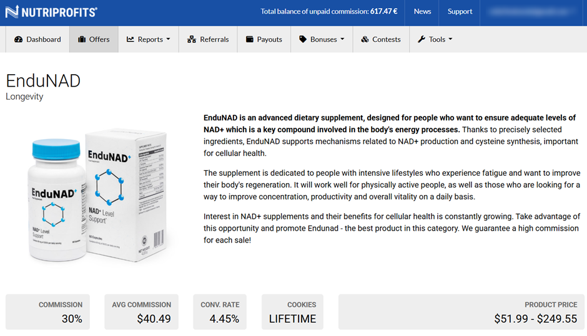Expand the Tools dropdown arrow

(450, 40)
